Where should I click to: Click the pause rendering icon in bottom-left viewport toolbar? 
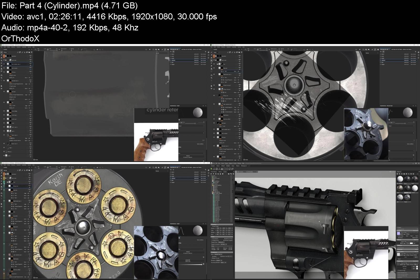(x=150, y=167)
